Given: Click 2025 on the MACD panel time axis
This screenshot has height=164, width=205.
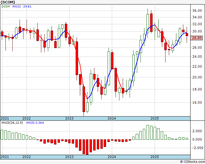Looking at the screenshot, I should click(155, 157).
